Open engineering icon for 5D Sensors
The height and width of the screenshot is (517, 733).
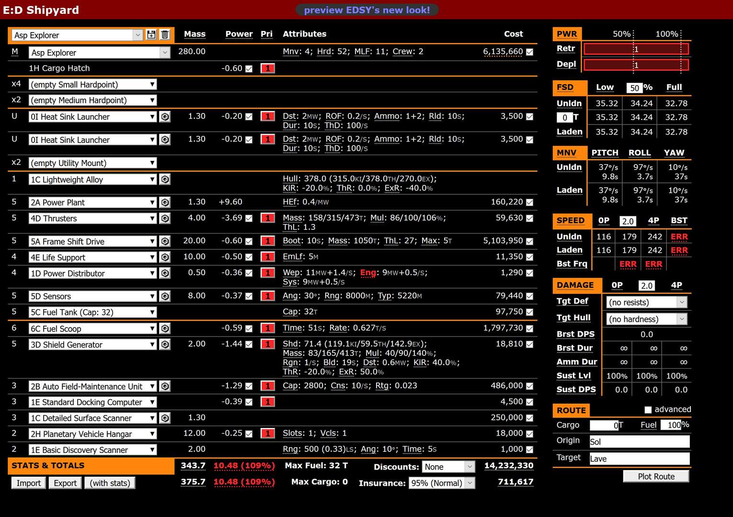(x=165, y=296)
